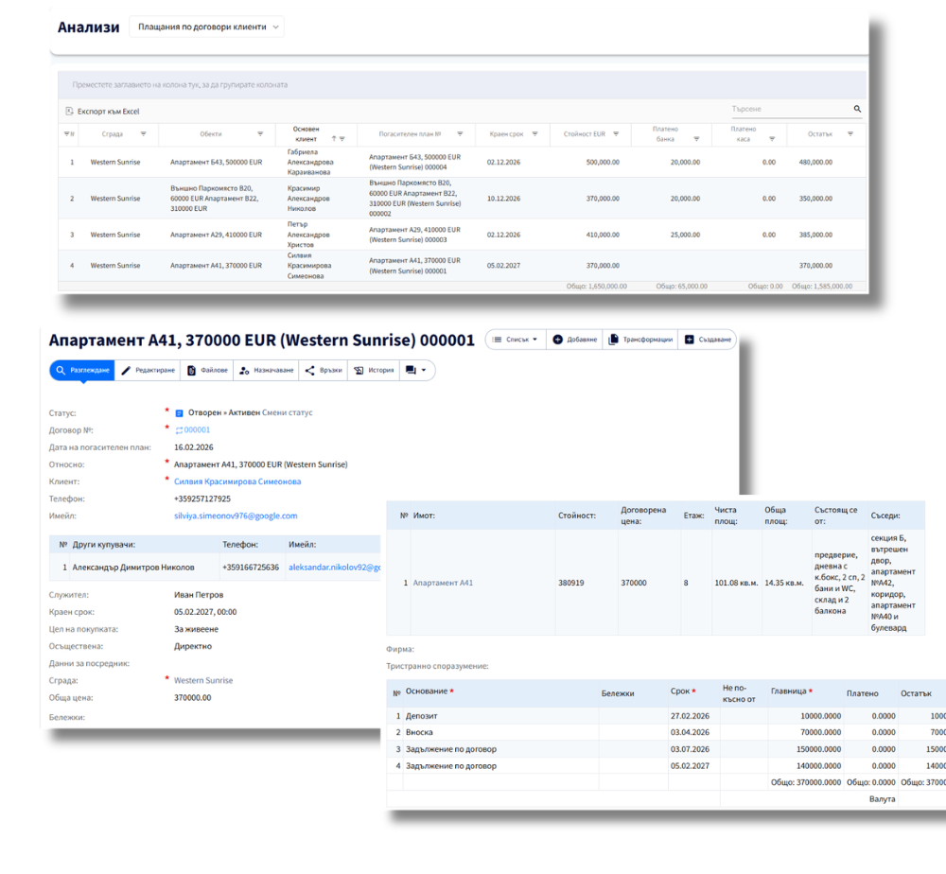Click in the Търсене search field
The height and width of the screenshot is (874, 946).
(787, 110)
